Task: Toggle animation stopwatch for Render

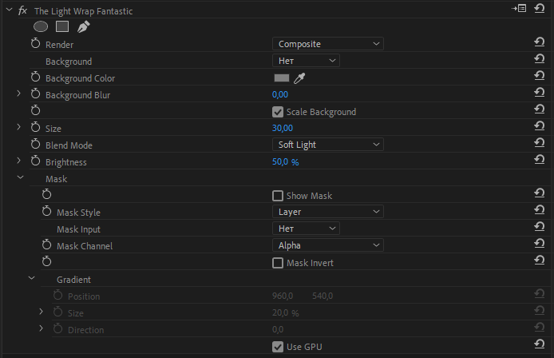Action: click(35, 44)
